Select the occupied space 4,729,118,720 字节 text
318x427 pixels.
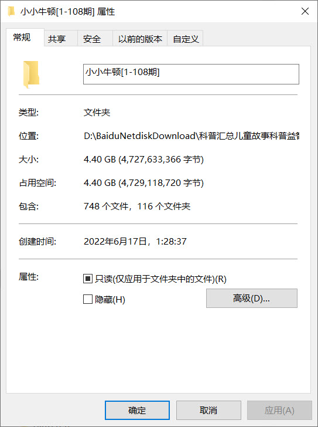tap(143, 183)
